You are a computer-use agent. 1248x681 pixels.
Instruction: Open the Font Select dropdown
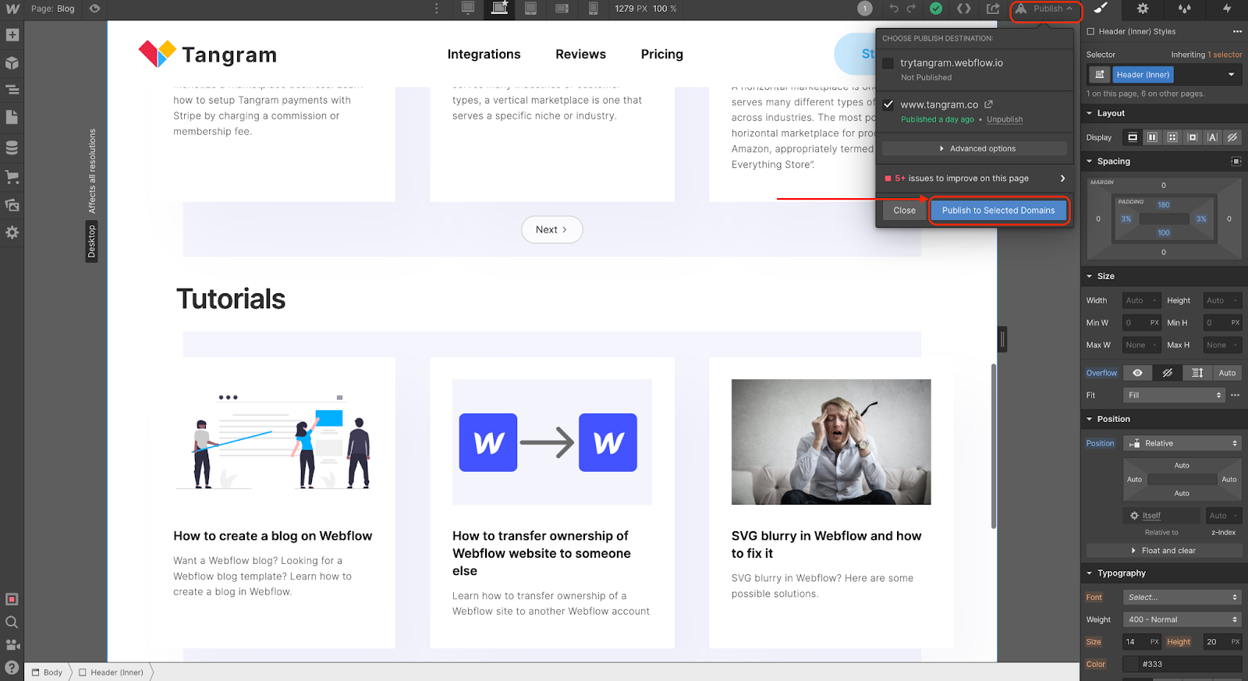tap(1182, 598)
